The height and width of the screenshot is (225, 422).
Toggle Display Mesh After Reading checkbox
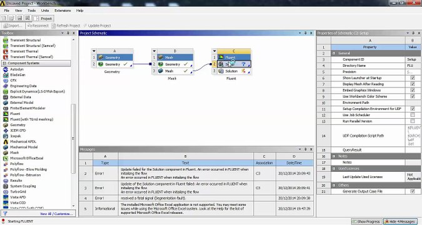pyautogui.click(x=413, y=84)
